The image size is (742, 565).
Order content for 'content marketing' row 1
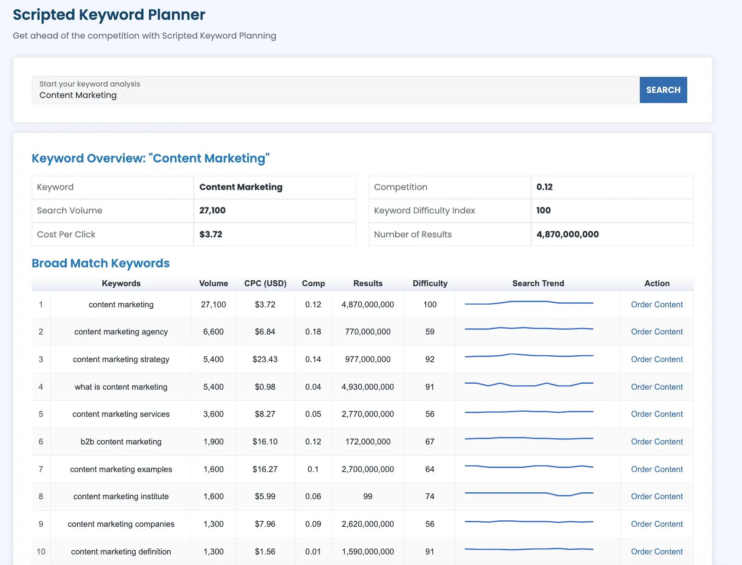coord(657,305)
